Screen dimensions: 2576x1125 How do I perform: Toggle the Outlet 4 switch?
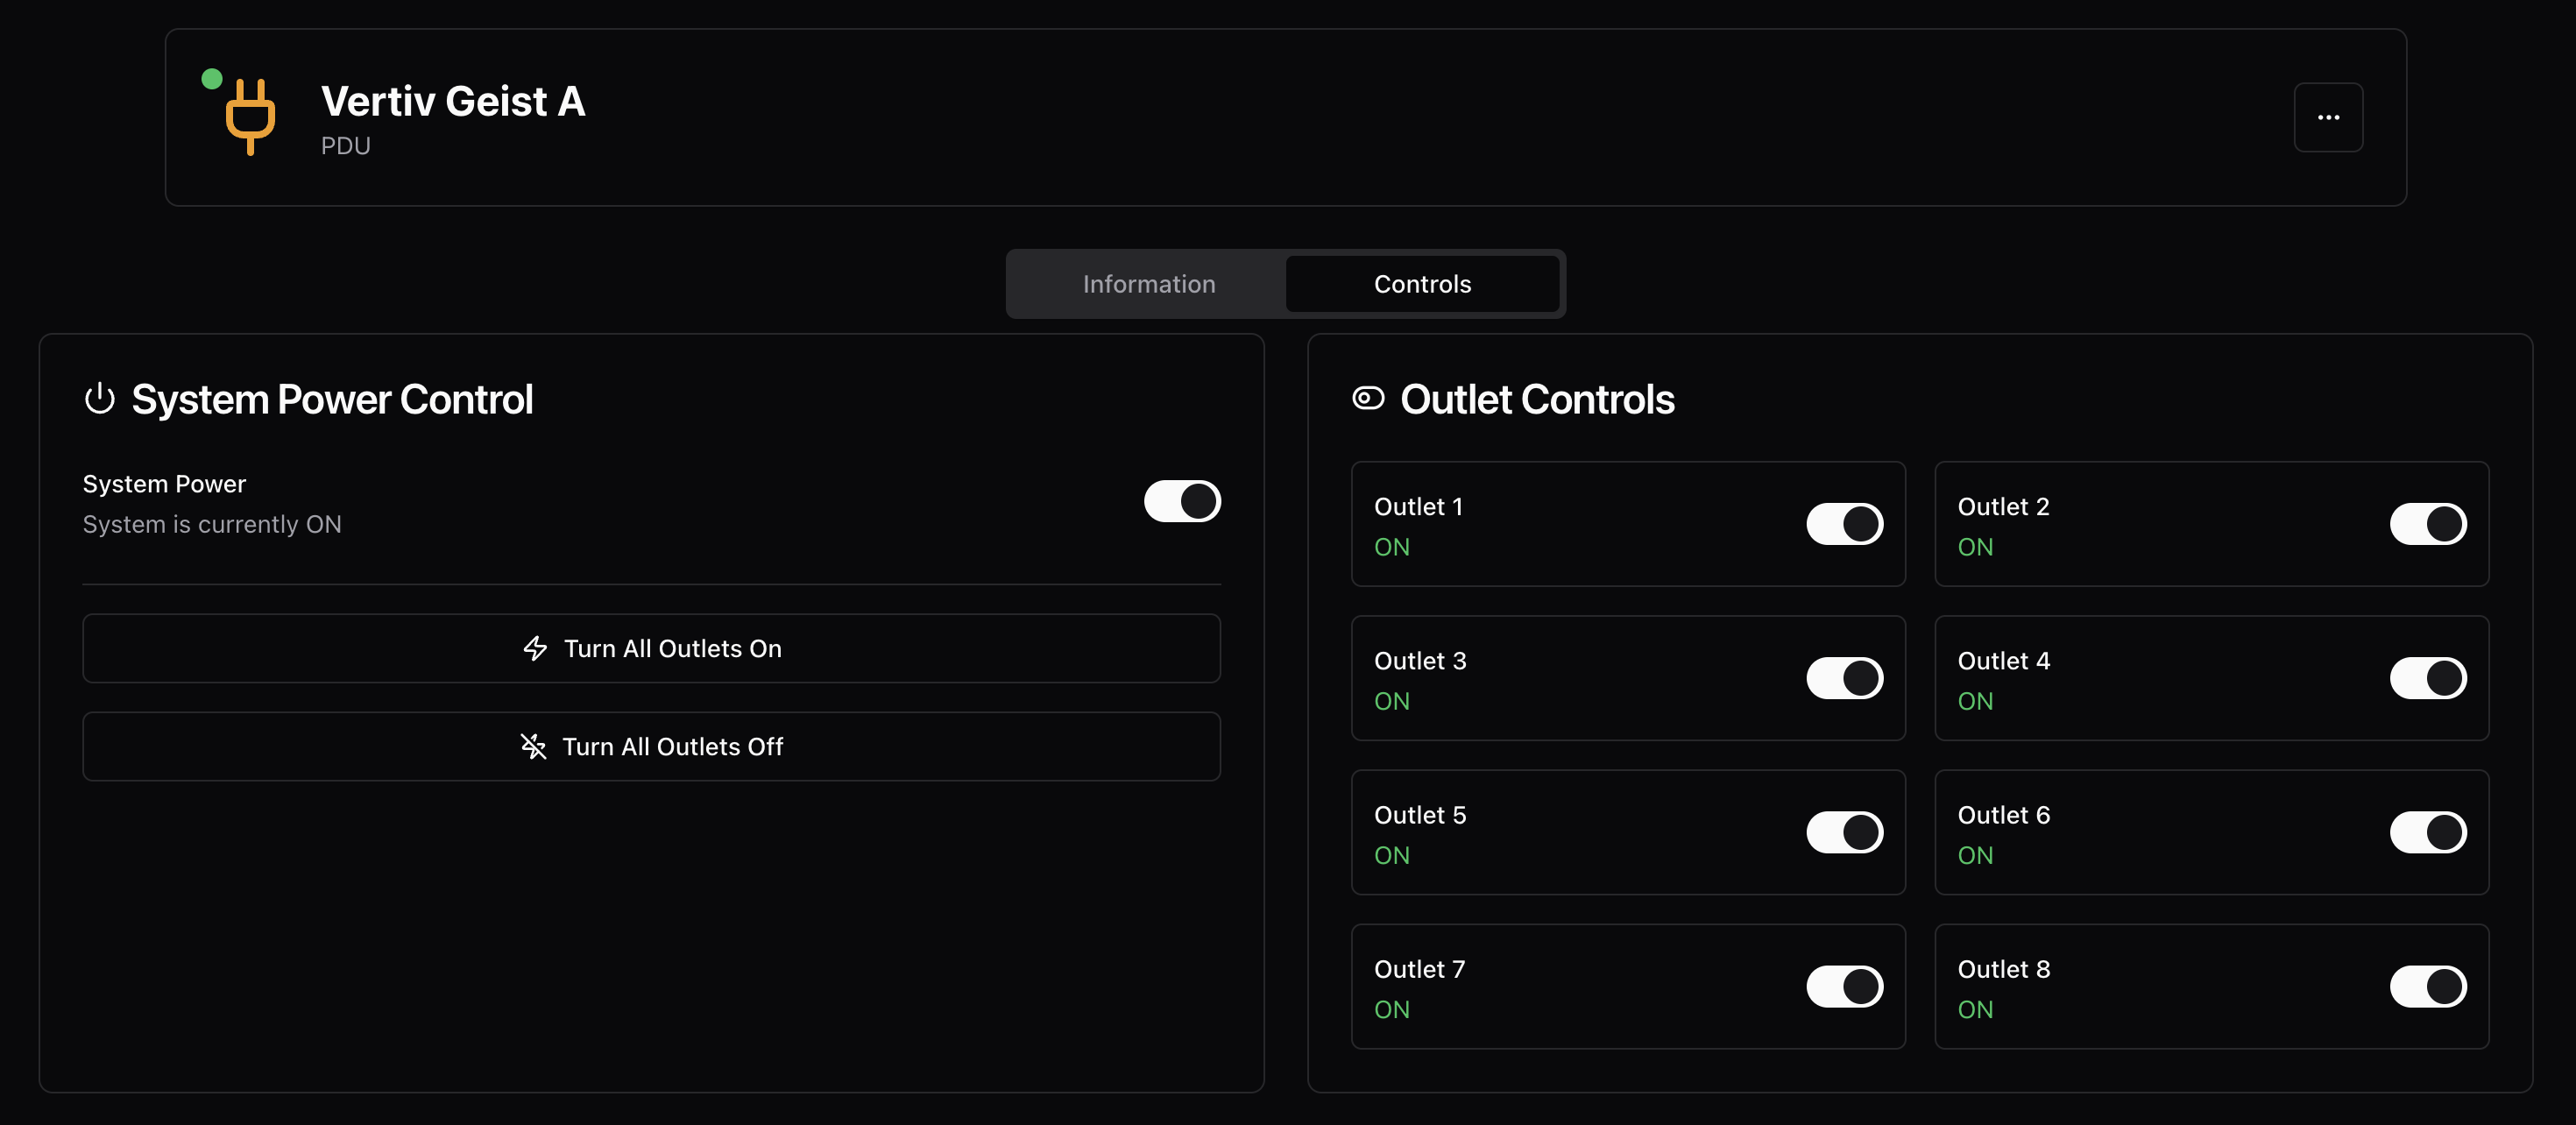click(2427, 678)
